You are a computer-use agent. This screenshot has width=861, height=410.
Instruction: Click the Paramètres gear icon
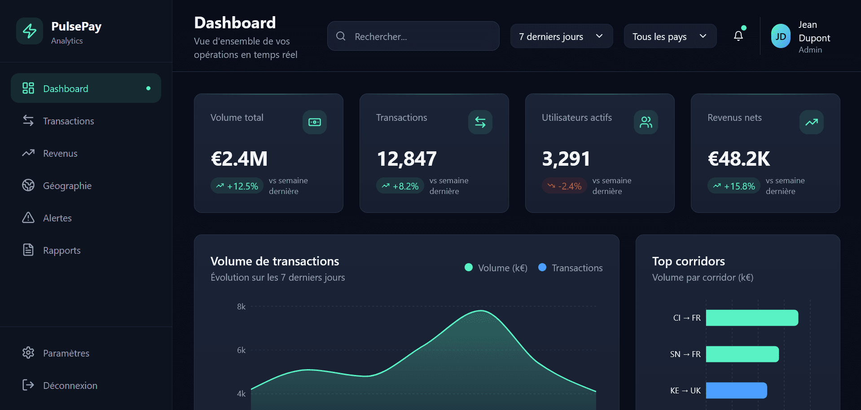pos(28,353)
